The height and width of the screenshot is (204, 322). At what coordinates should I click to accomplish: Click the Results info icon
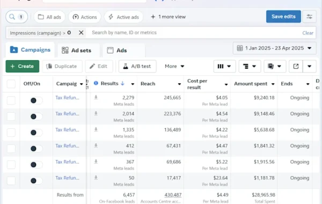coord(96,83)
